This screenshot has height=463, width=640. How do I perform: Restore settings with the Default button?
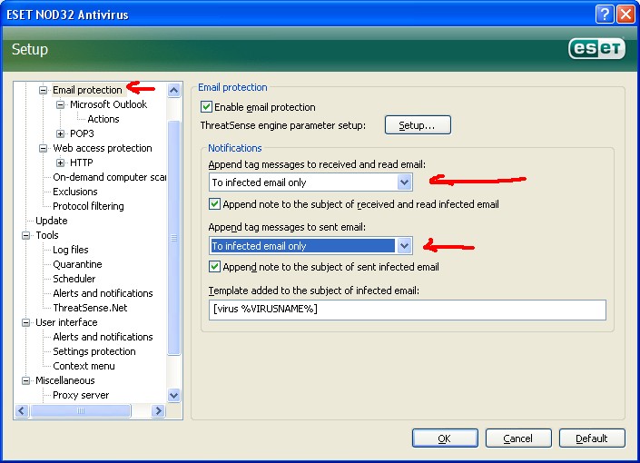click(x=591, y=438)
